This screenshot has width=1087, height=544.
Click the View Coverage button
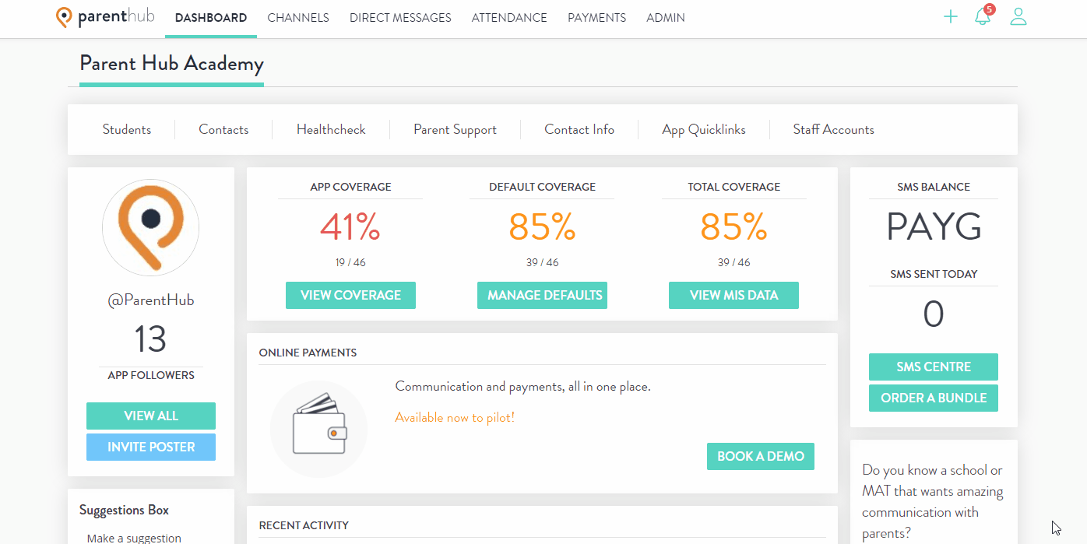pyautogui.click(x=350, y=296)
